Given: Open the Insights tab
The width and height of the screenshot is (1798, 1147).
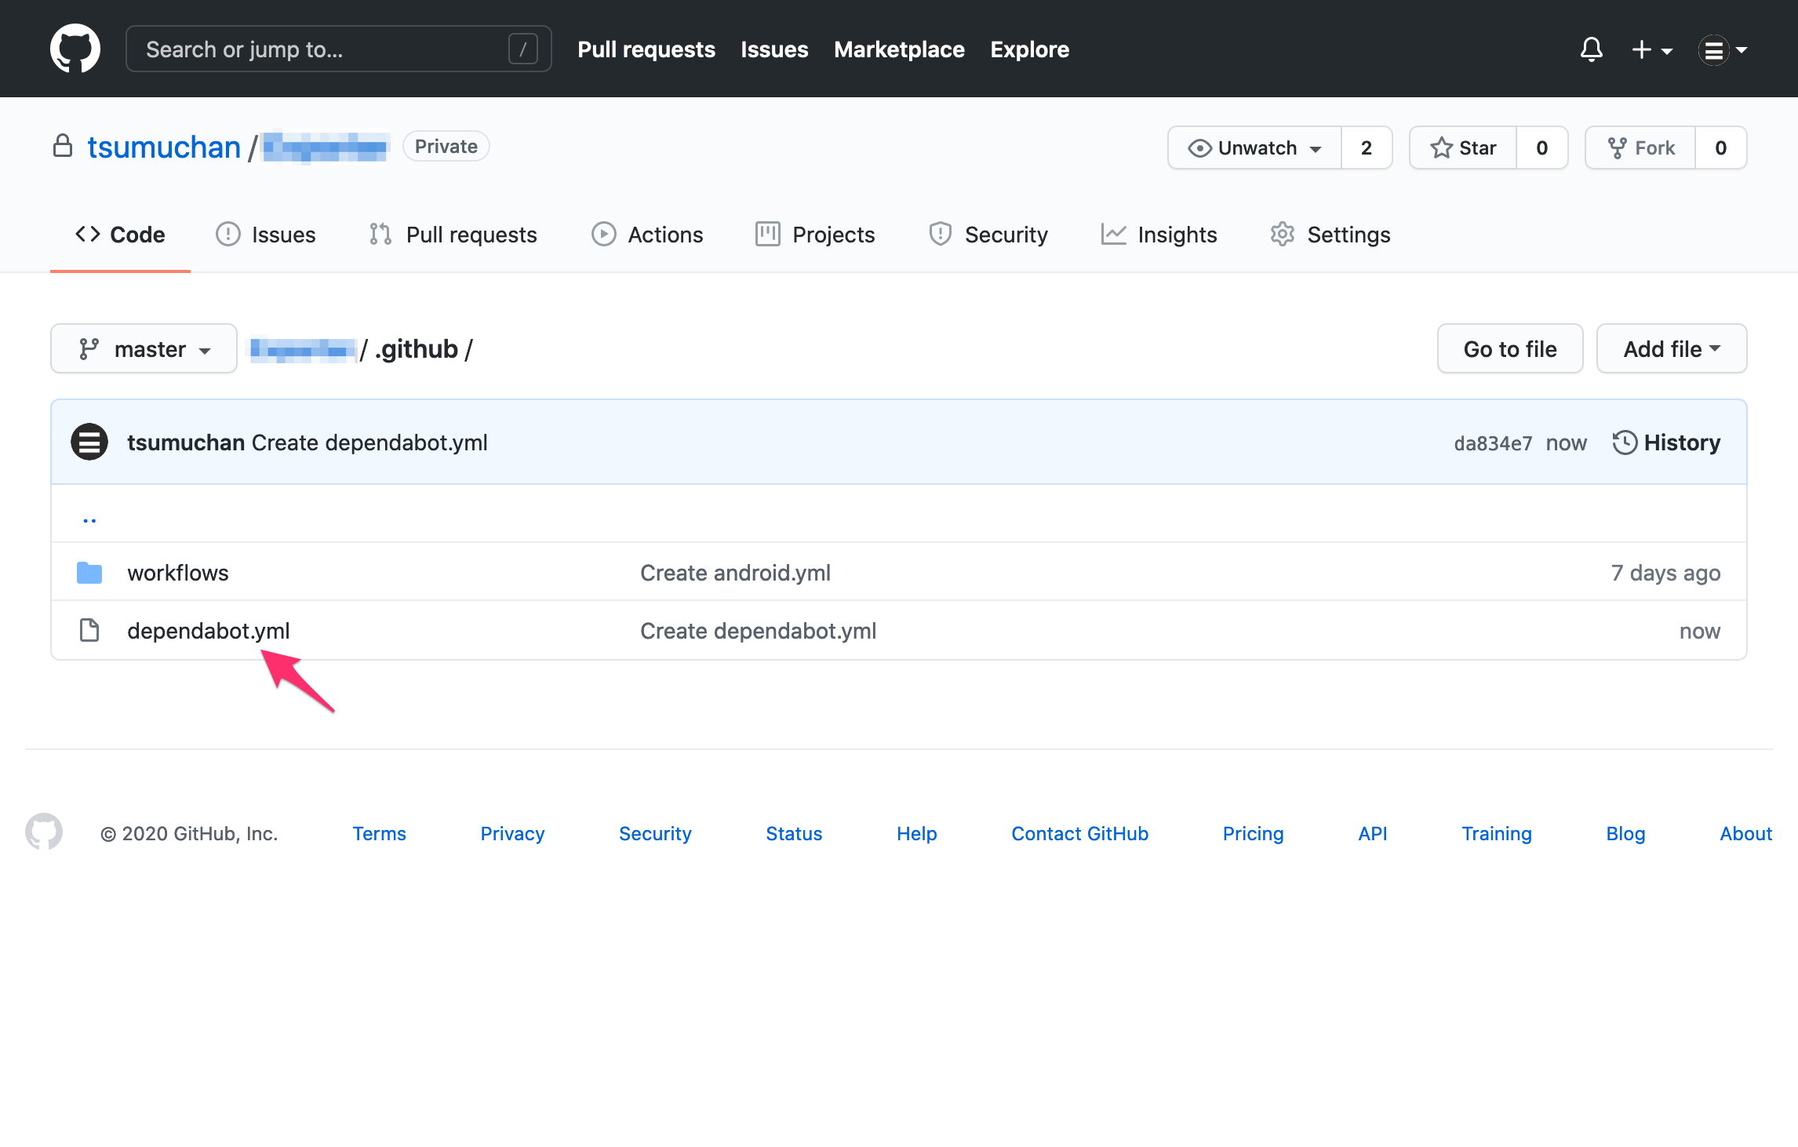Looking at the screenshot, I should [x=1159, y=234].
